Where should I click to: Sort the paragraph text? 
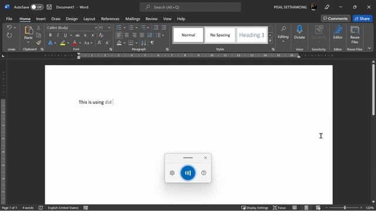(143, 43)
